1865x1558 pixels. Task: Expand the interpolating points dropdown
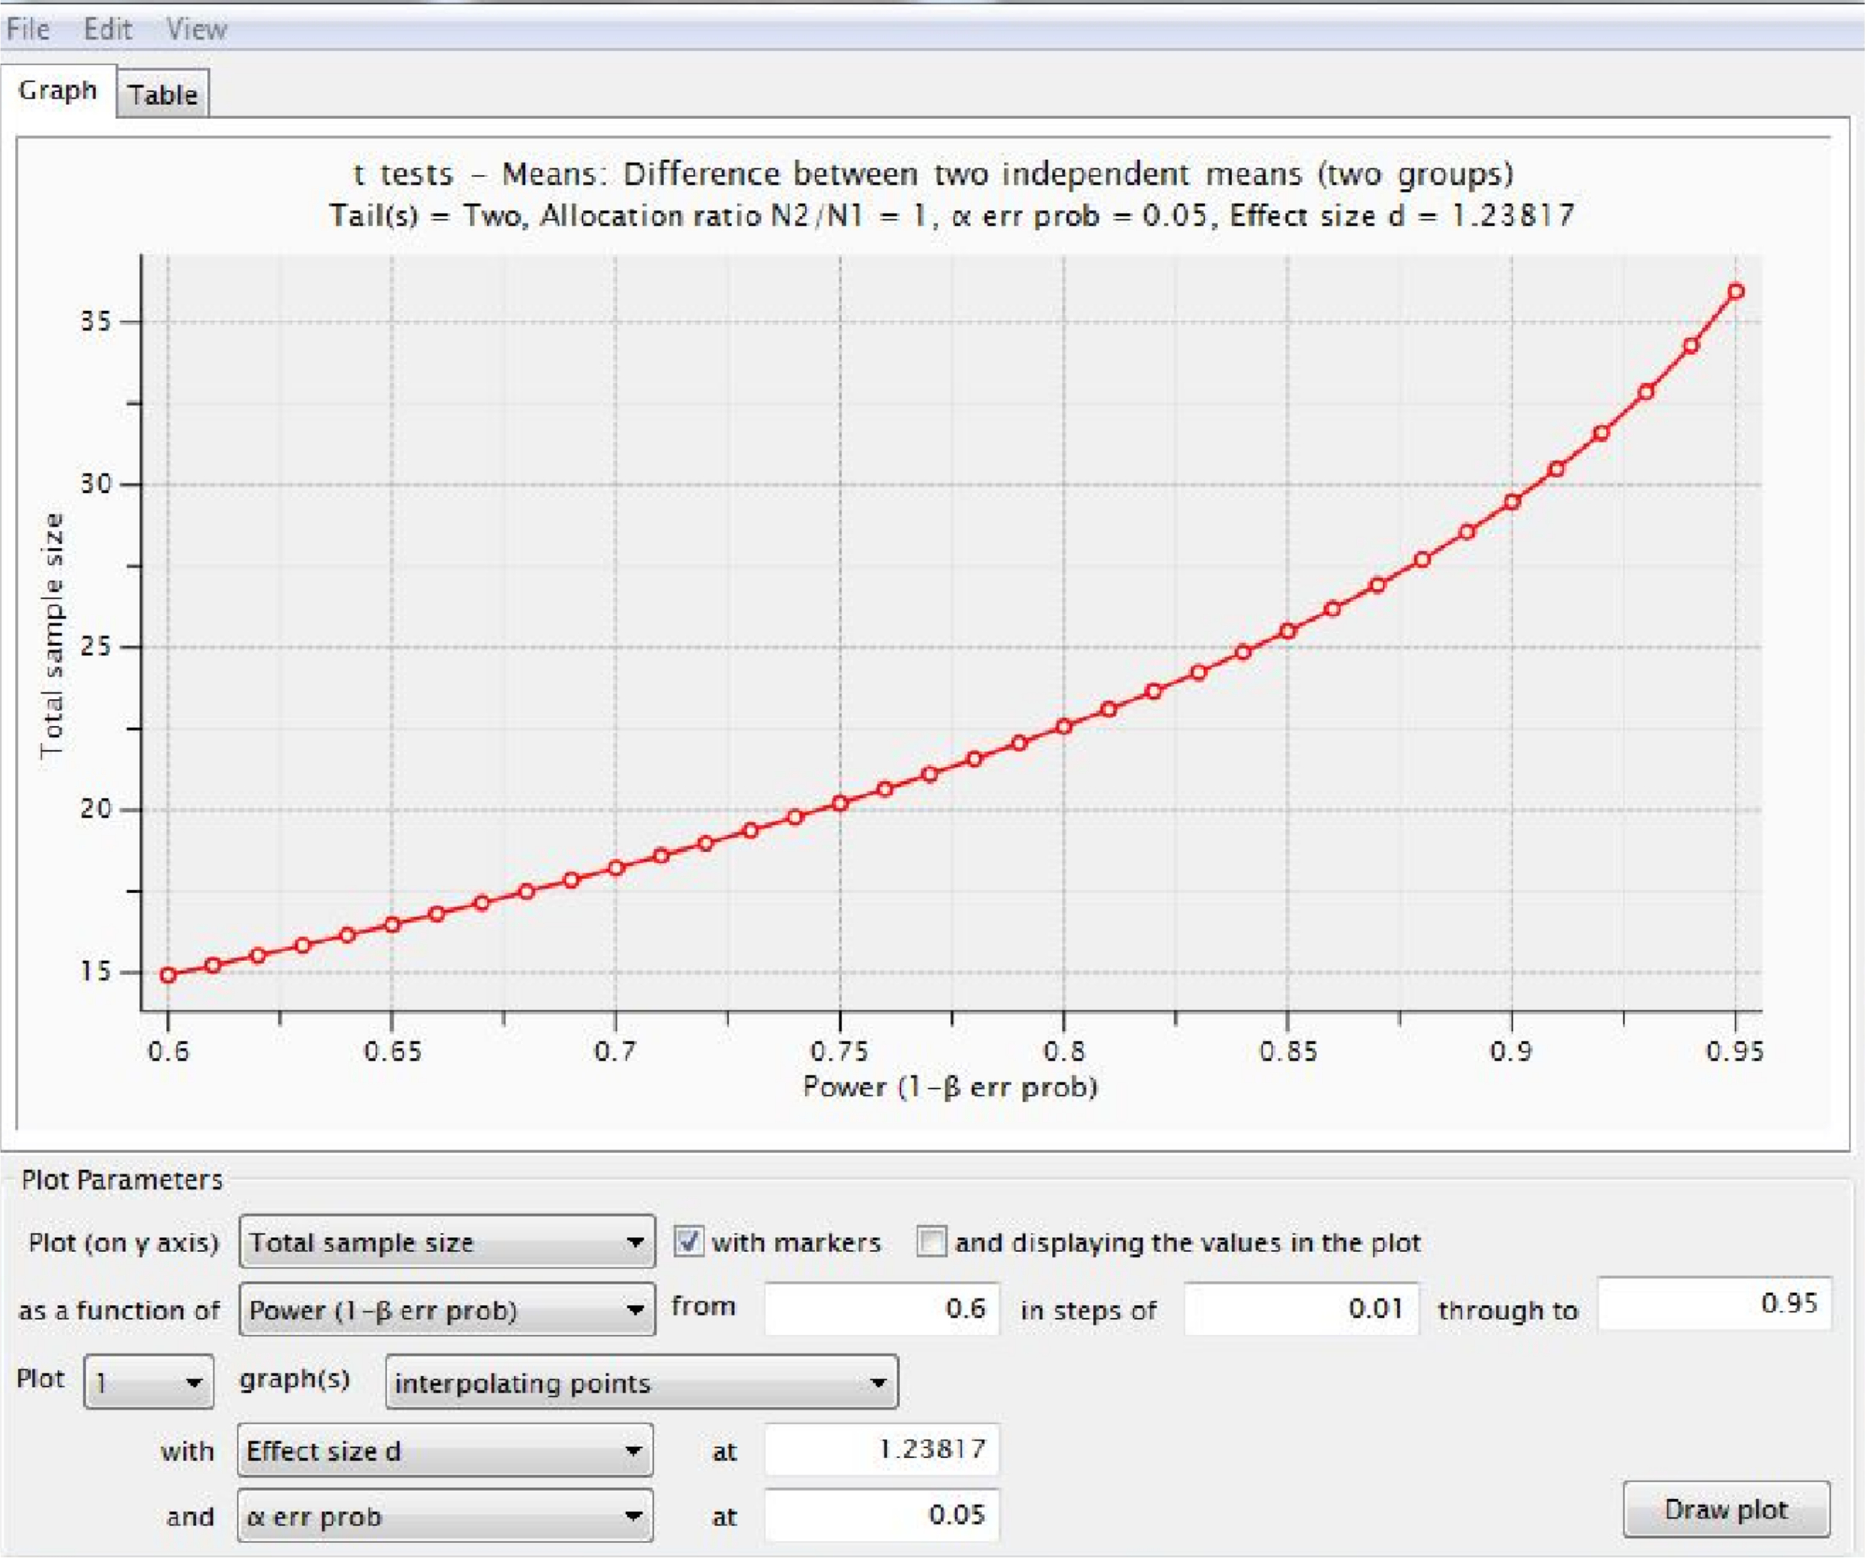click(641, 1382)
